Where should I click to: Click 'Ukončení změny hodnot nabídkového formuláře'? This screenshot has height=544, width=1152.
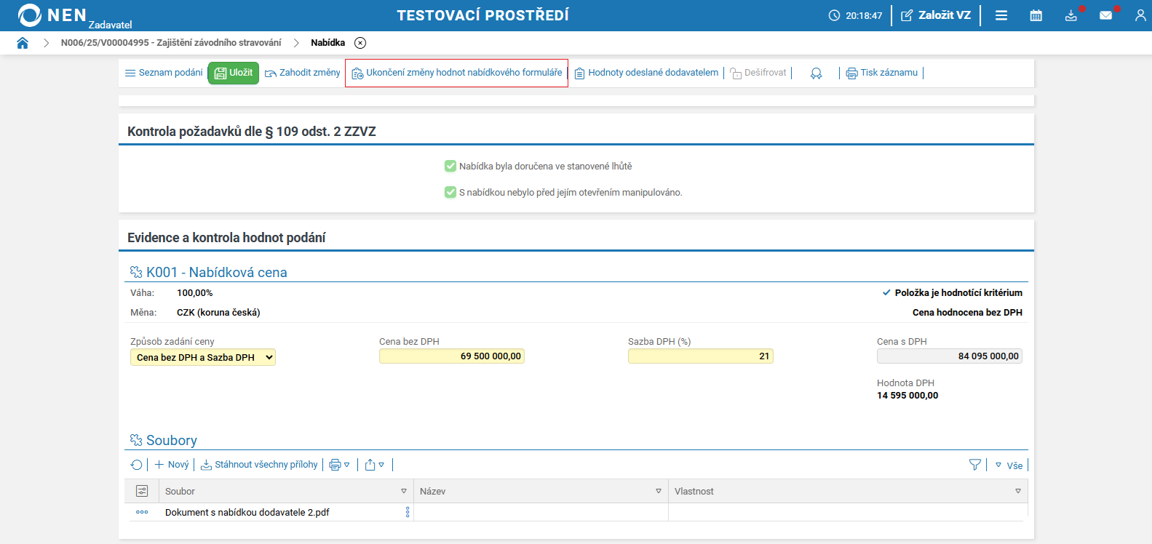pos(457,73)
